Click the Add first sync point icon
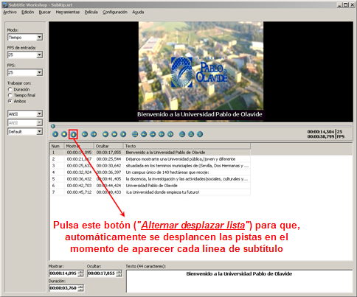The width and height of the screenshot is (357, 297). 182,134
